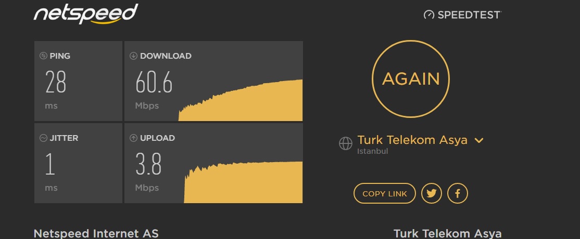
Task: Open the netspeed logo homepage
Action: 86,14
